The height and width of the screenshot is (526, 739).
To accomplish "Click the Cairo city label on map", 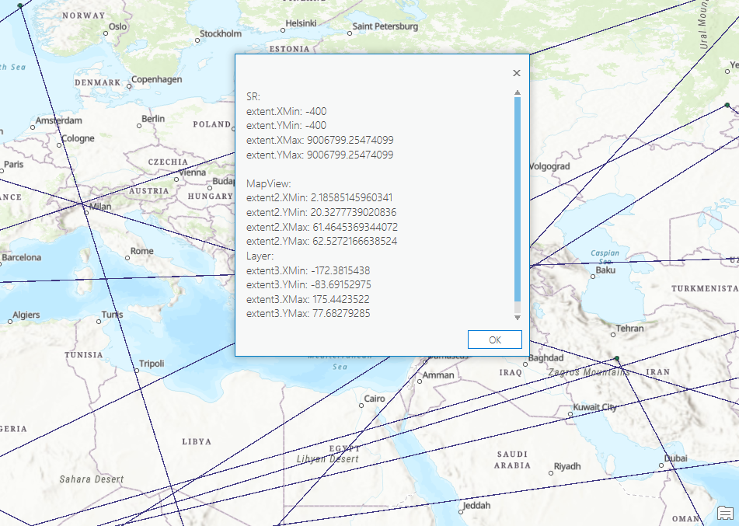I will pyautogui.click(x=375, y=399).
